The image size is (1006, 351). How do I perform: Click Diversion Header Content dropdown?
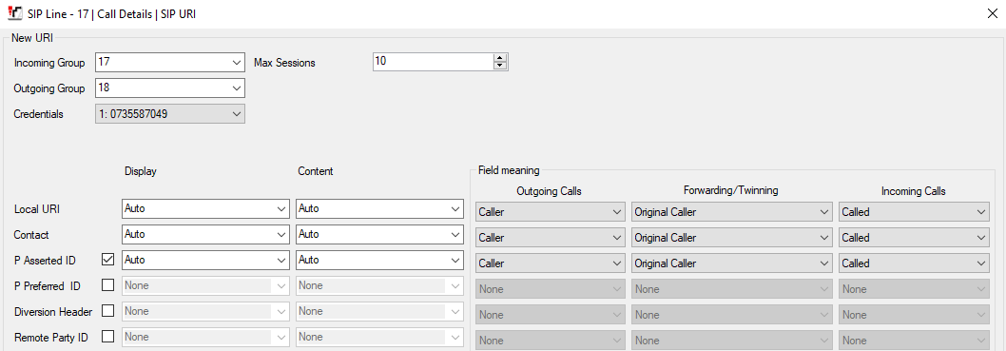379,311
